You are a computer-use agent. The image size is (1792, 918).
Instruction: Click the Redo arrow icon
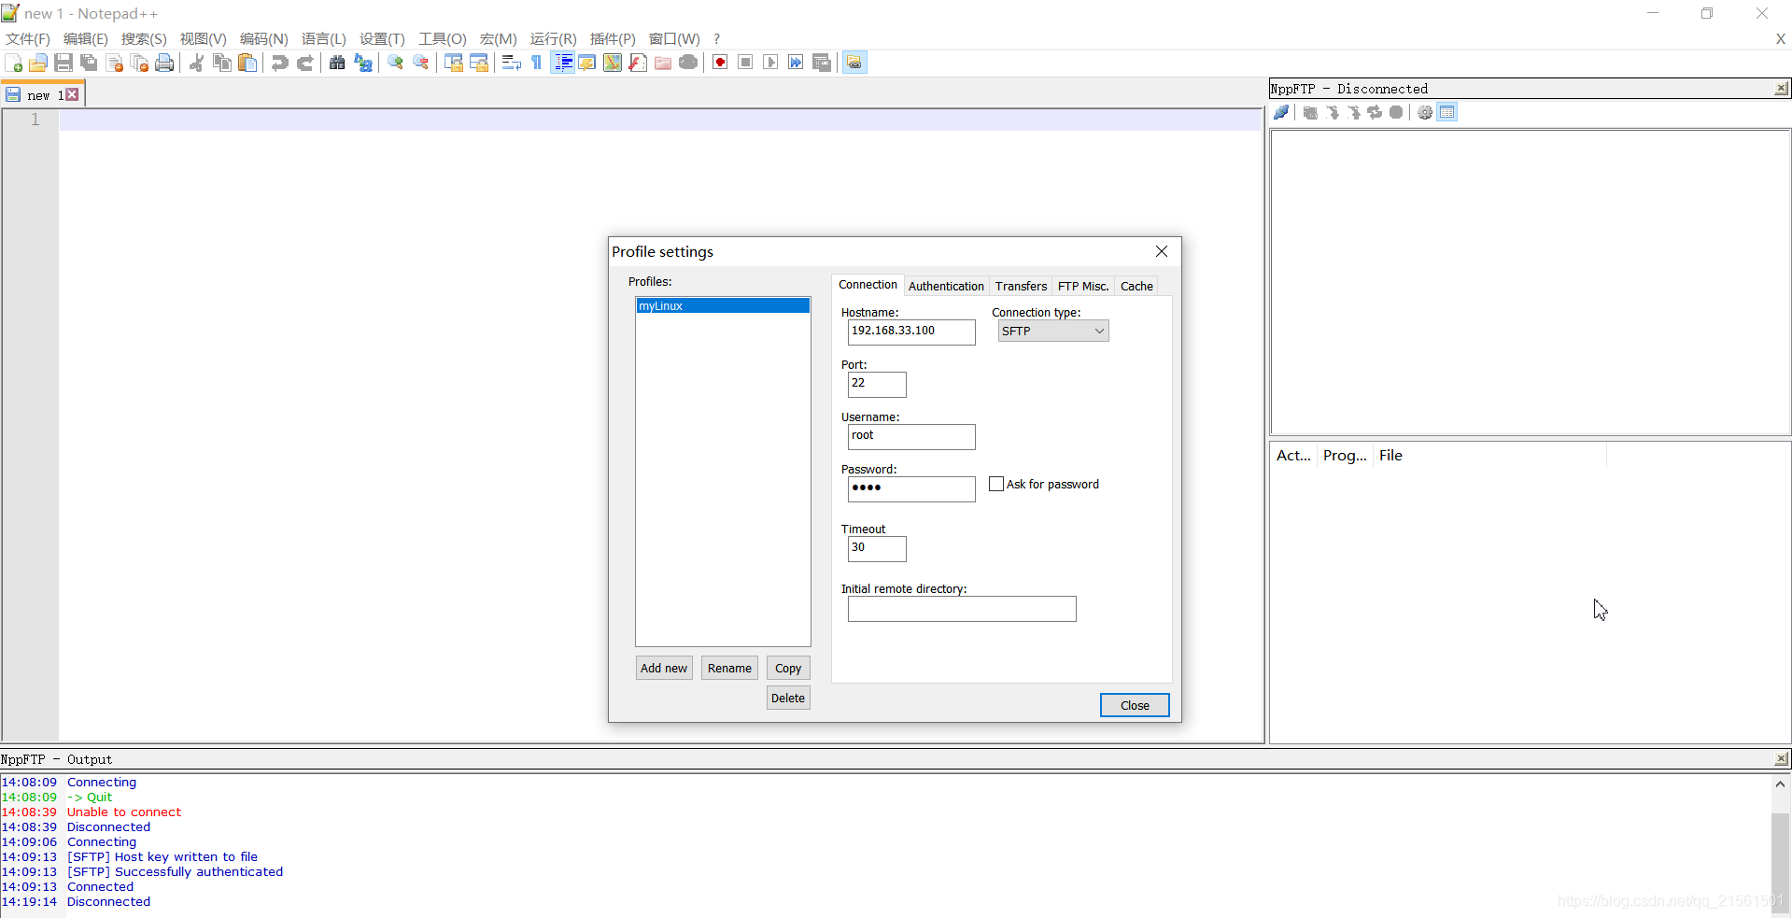[x=304, y=63]
